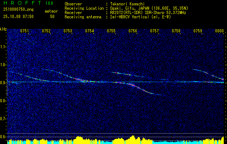Click time marker 0759
227x144 pixels.
point(198,31)
